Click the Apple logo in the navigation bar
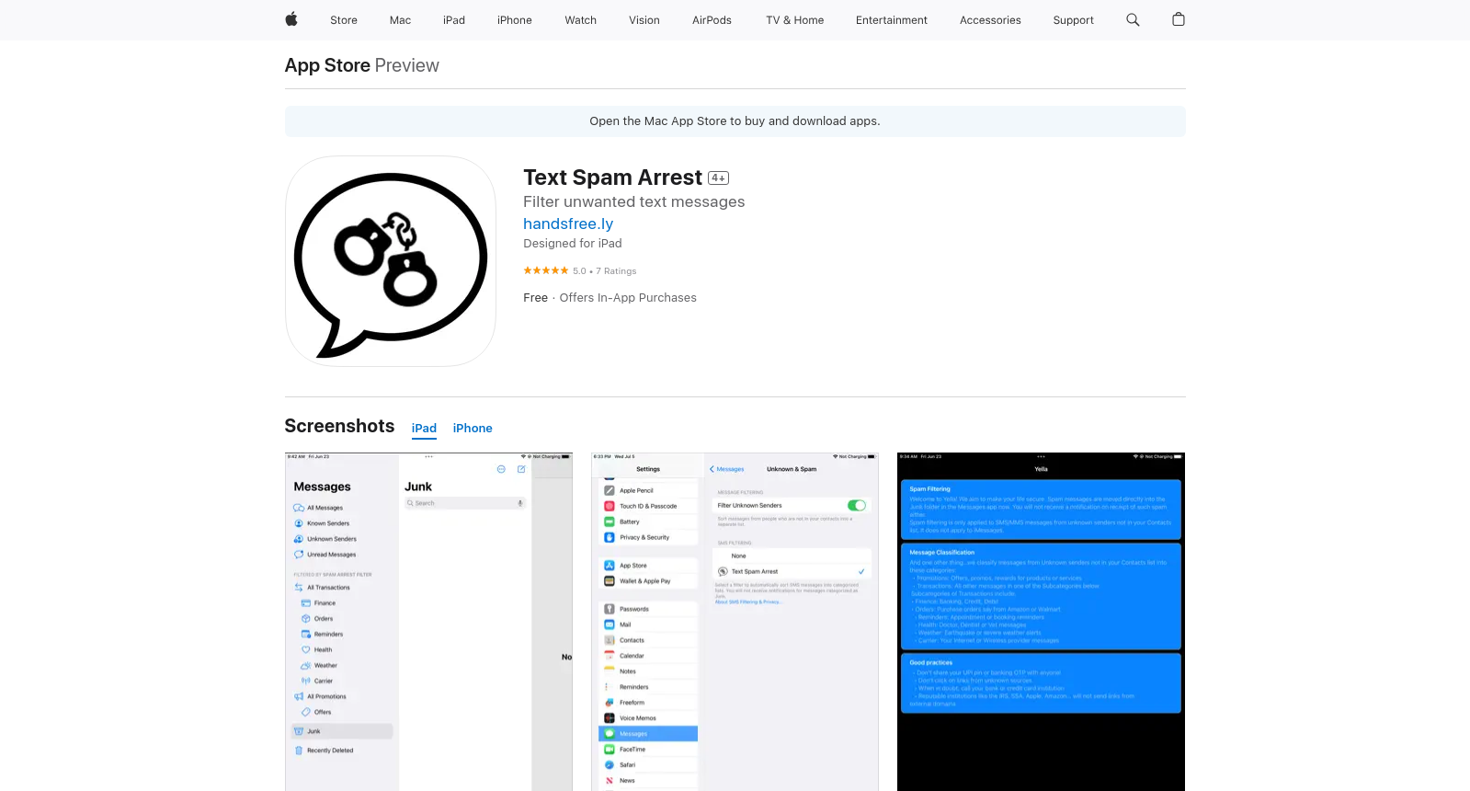1470x791 pixels. (x=291, y=19)
